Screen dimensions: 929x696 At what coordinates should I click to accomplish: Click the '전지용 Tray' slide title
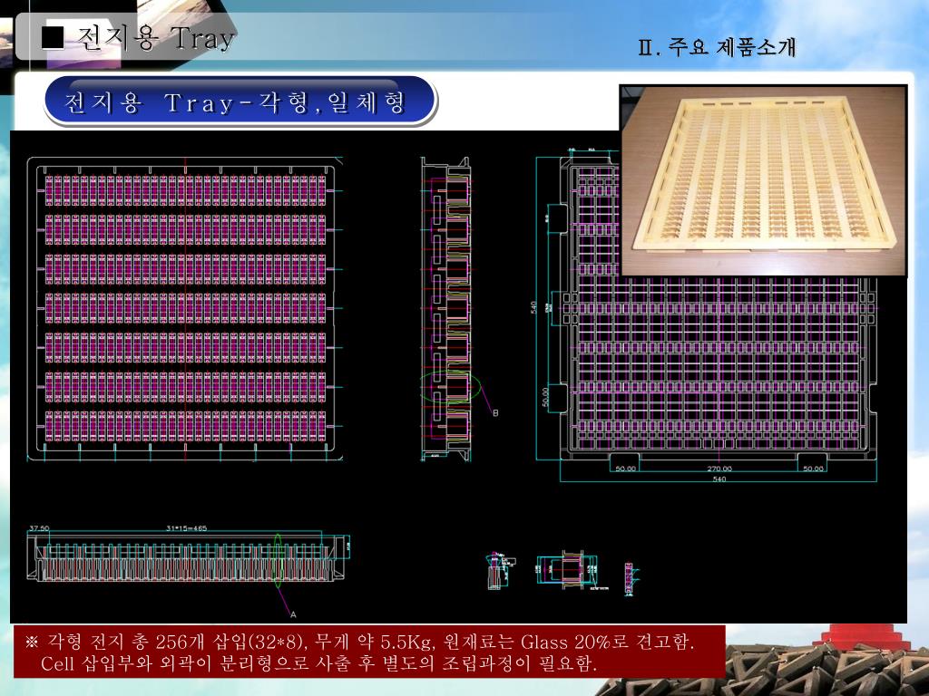click(156, 38)
